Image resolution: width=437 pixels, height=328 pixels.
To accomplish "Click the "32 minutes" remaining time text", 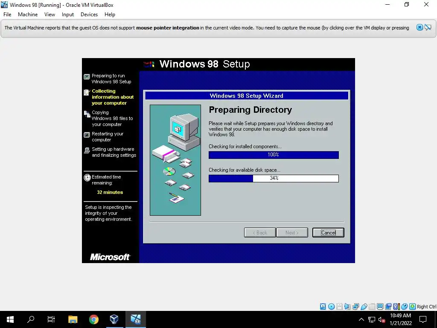I will (110, 192).
